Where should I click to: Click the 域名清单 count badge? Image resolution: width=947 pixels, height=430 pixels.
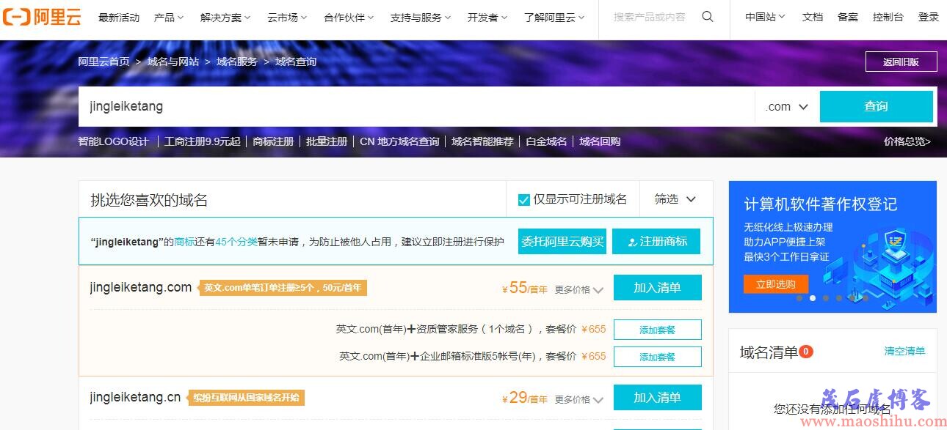coord(806,352)
